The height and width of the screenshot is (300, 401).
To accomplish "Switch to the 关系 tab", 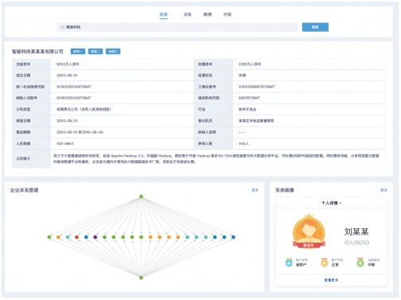I will click(x=188, y=14).
